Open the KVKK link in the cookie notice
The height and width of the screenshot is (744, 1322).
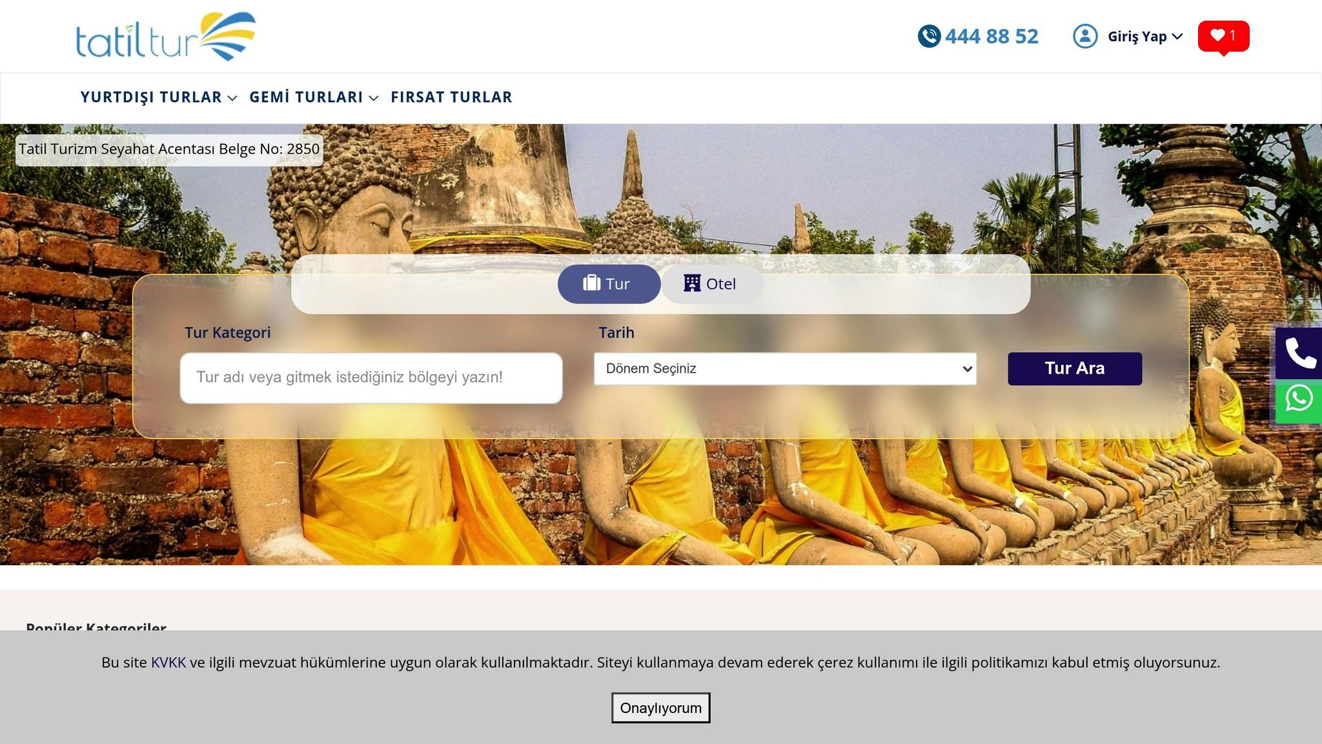click(x=168, y=663)
